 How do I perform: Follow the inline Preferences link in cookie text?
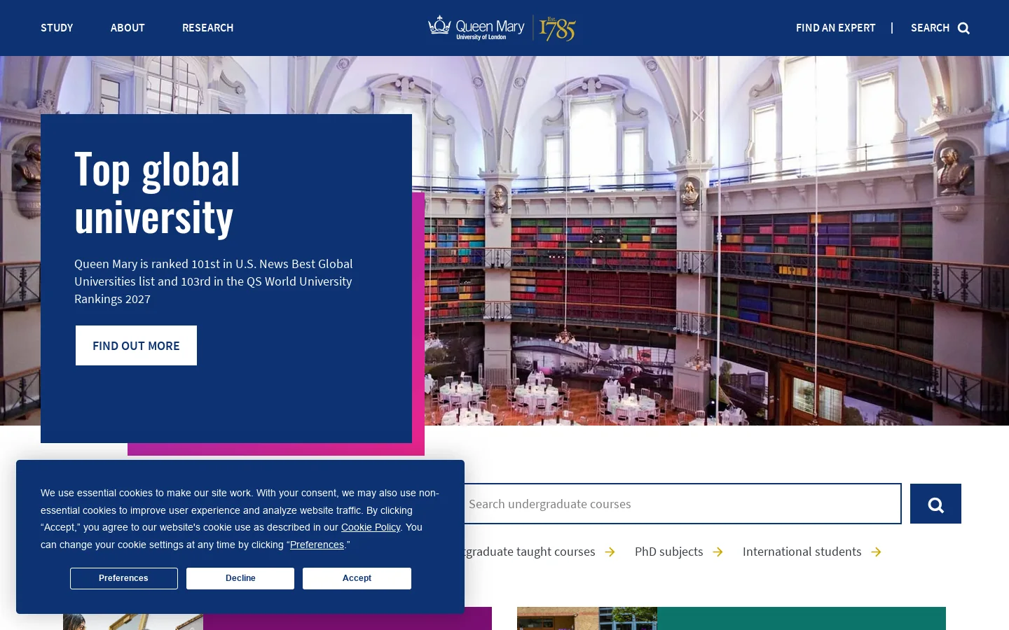(317, 545)
